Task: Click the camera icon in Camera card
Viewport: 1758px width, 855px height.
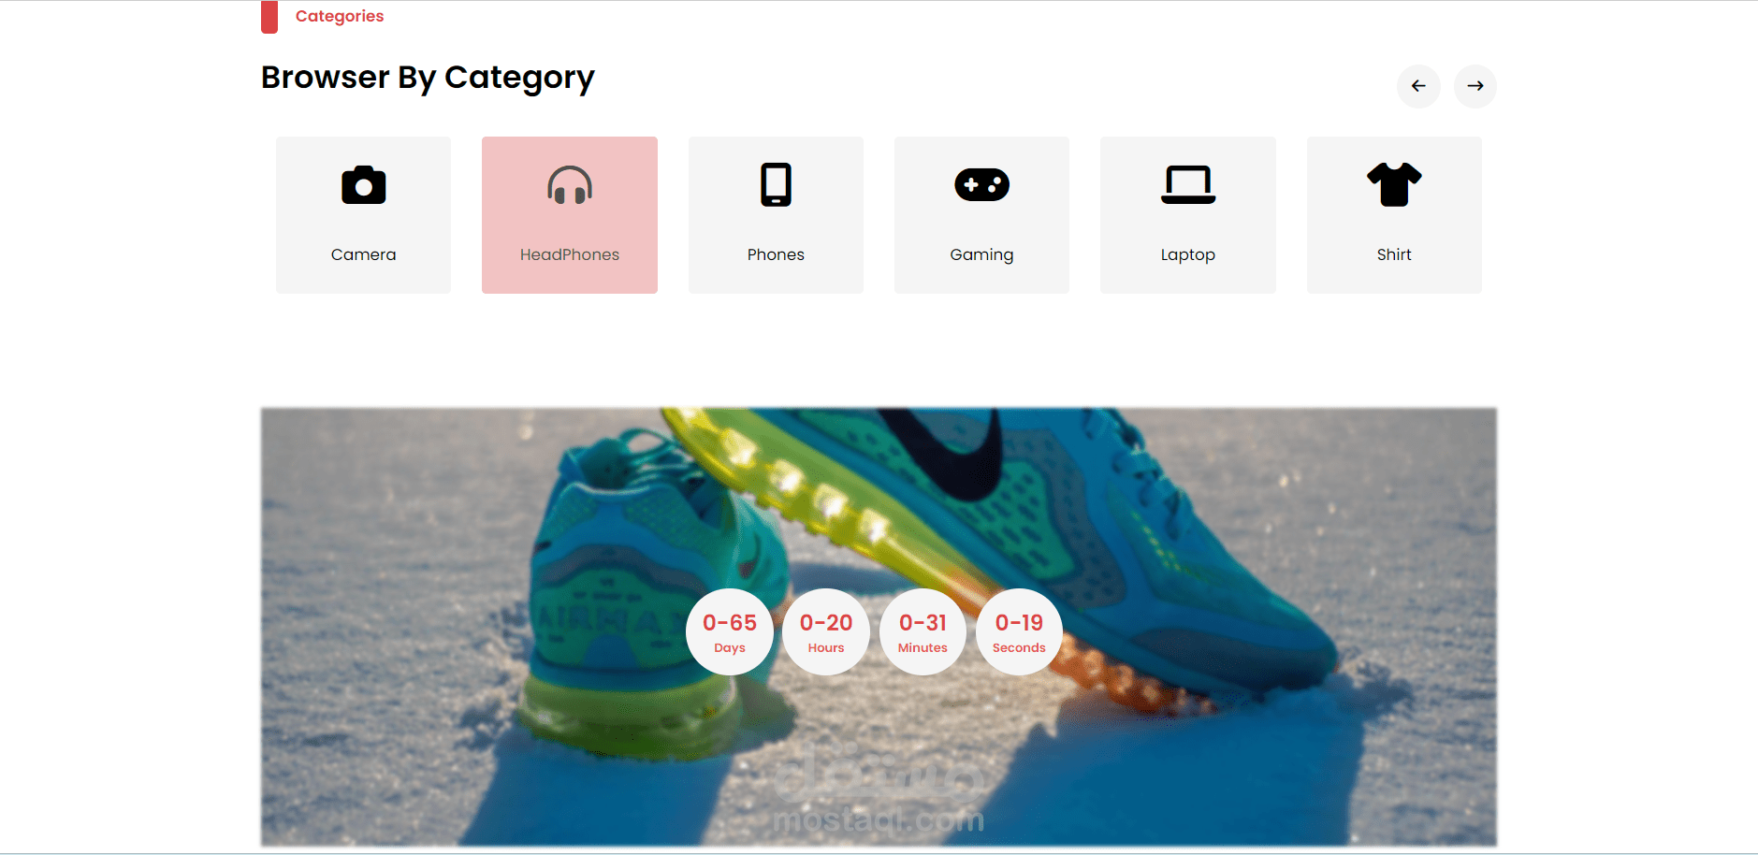Action: [x=363, y=185]
